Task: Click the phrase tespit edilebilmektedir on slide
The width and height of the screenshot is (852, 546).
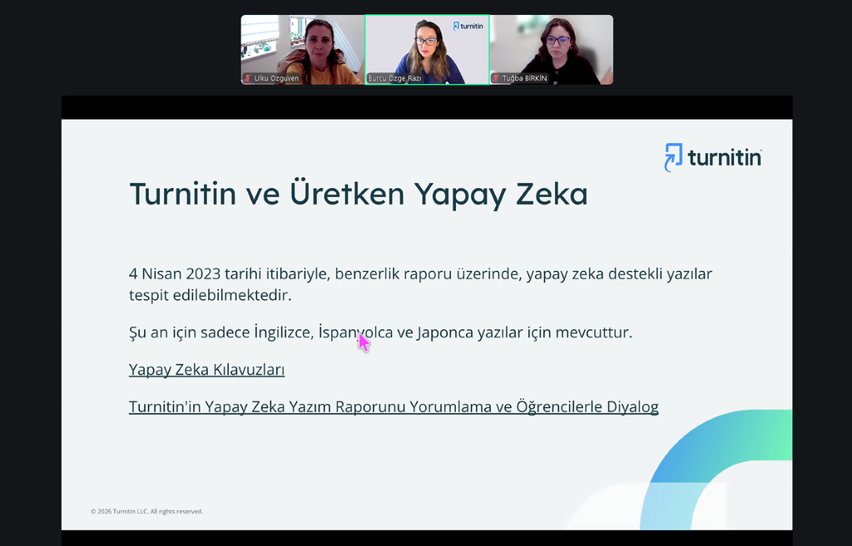Action: (x=210, y=295)
